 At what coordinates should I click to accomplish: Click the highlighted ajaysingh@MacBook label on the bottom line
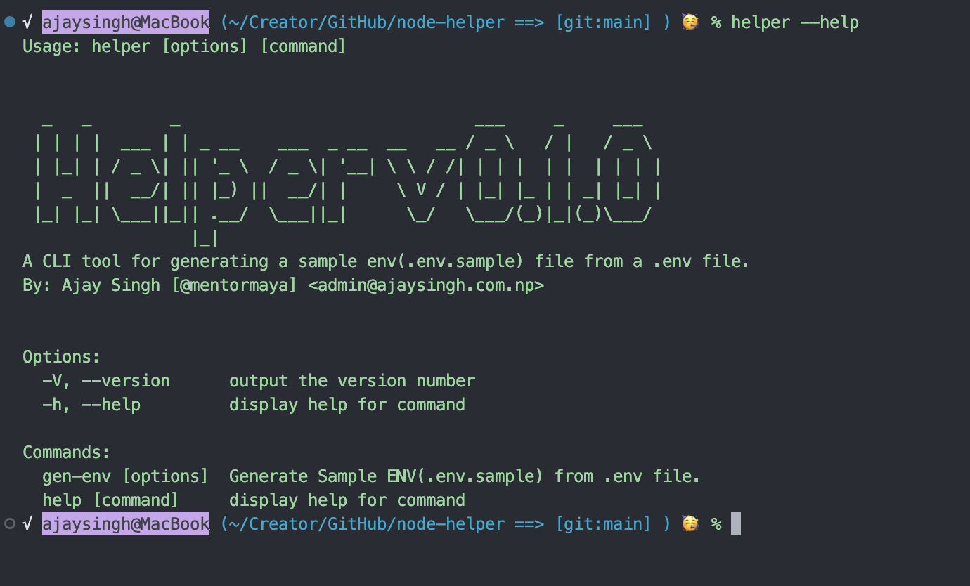[x=126, y=523]
